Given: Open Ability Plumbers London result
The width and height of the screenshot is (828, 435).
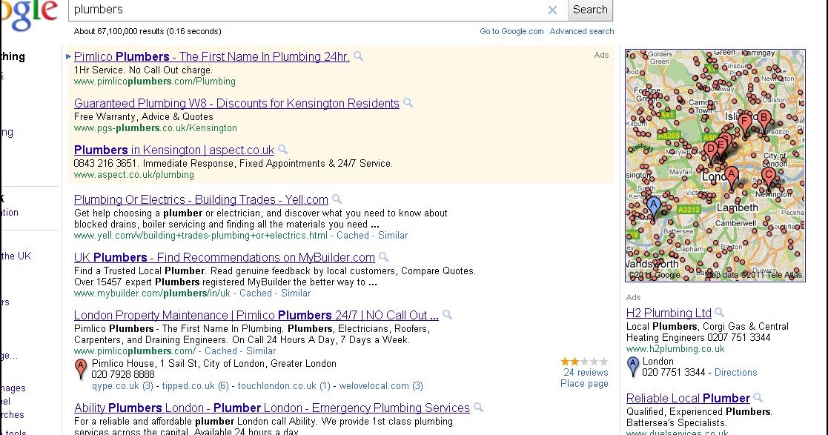Looking at the screenshot, I should 272,408.
